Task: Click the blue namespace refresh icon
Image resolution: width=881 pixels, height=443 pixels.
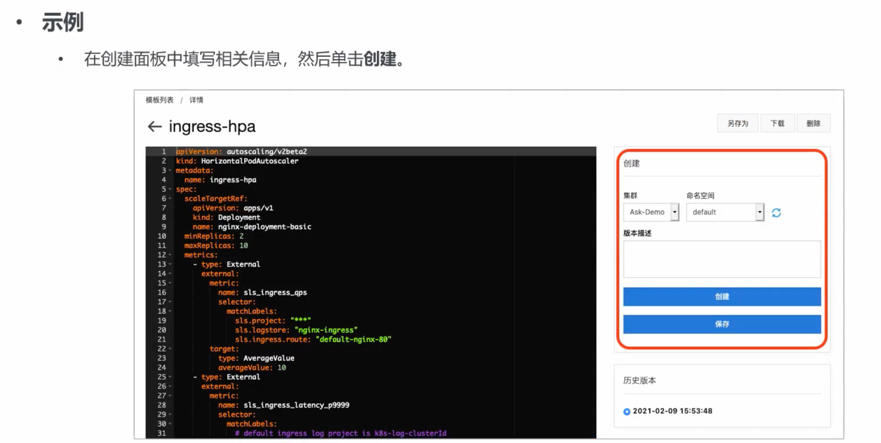Action: pyautogui.click(x=776, y=213)
